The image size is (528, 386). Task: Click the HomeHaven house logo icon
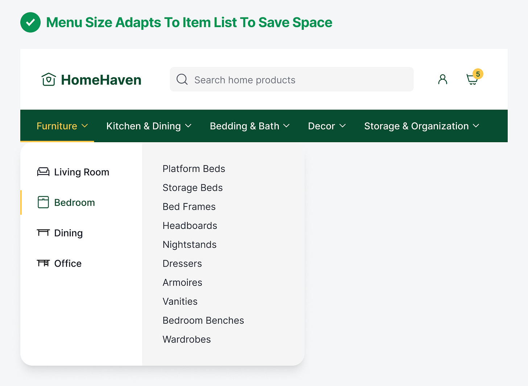tap(48, 79)
